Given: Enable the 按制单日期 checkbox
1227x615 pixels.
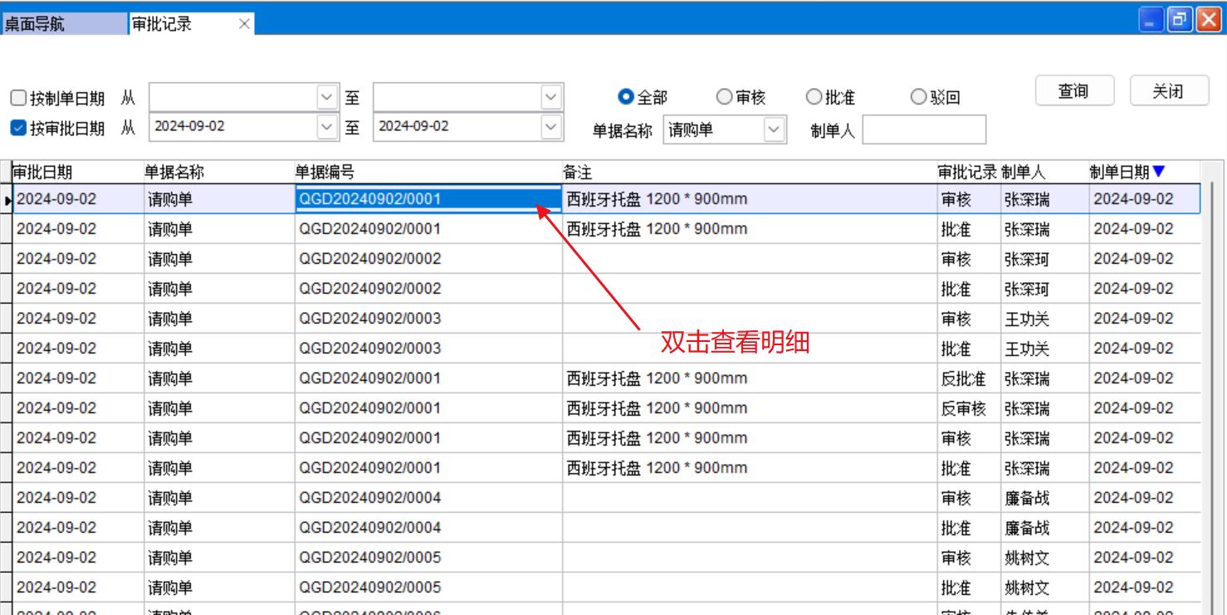Looking at the screenshot, I should [x=18, y=99].
